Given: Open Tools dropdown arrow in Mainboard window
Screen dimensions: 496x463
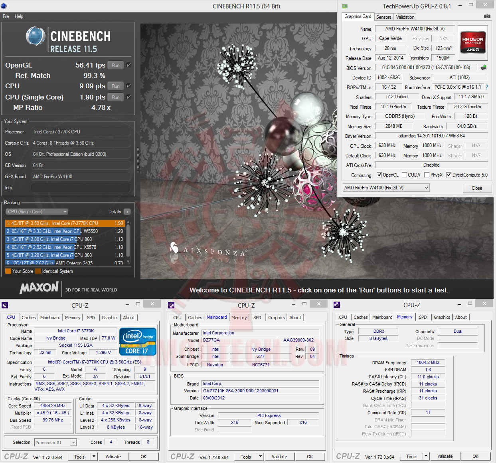Looking at the screenshot, I should [x=260, y=457].
